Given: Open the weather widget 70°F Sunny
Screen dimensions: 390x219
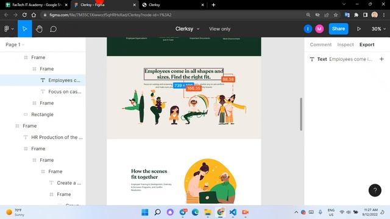Looking at the screenshot, I should (16, 212).
